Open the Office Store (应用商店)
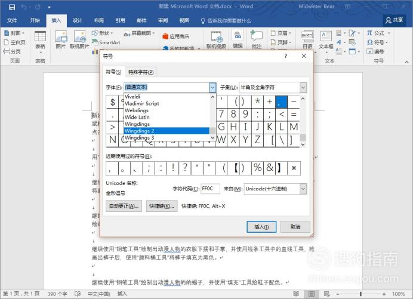Image resolution: width=413 pixels, height=299 pixels. click(x=176, y=36)
